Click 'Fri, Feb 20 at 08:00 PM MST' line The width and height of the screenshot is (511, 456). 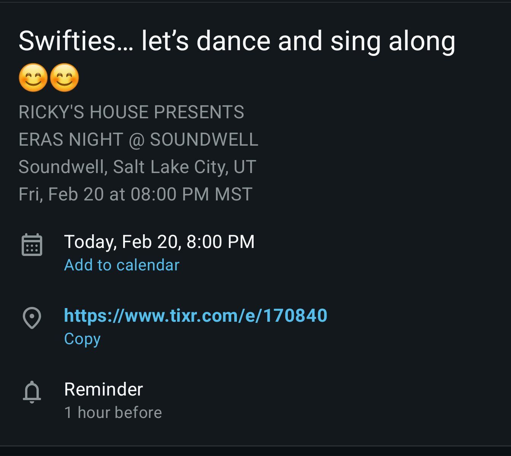[135, 194]
